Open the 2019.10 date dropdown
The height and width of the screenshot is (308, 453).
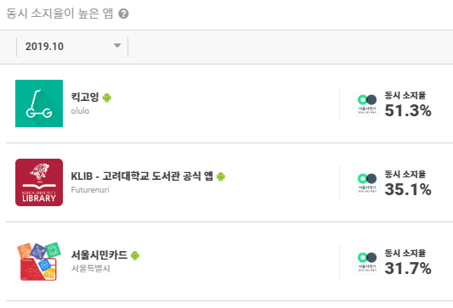point(72,47)
